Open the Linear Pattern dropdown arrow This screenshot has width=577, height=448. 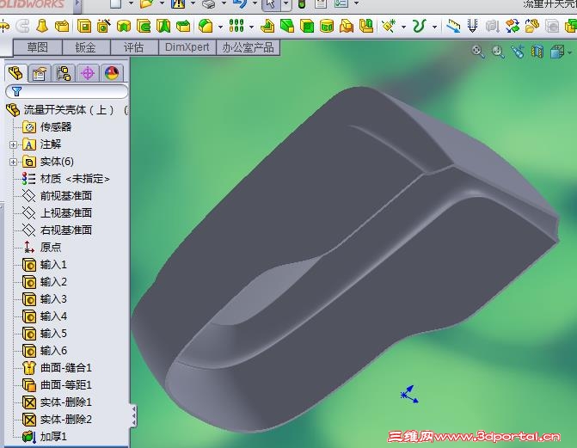pyautogui.click(x=251, y=27)
